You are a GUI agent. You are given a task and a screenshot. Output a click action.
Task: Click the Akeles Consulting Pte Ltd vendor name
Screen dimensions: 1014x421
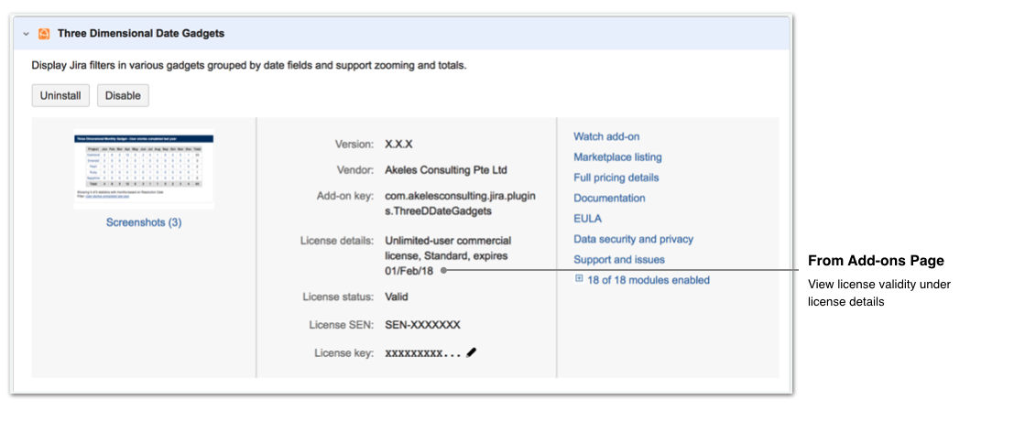coord(446,170)
